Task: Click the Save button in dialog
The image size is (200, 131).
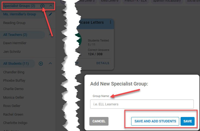Action: point(188,121)
